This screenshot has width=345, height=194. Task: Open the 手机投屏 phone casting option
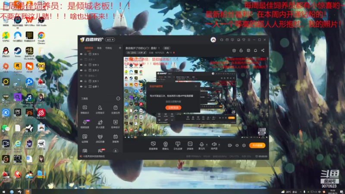[178, 146]
